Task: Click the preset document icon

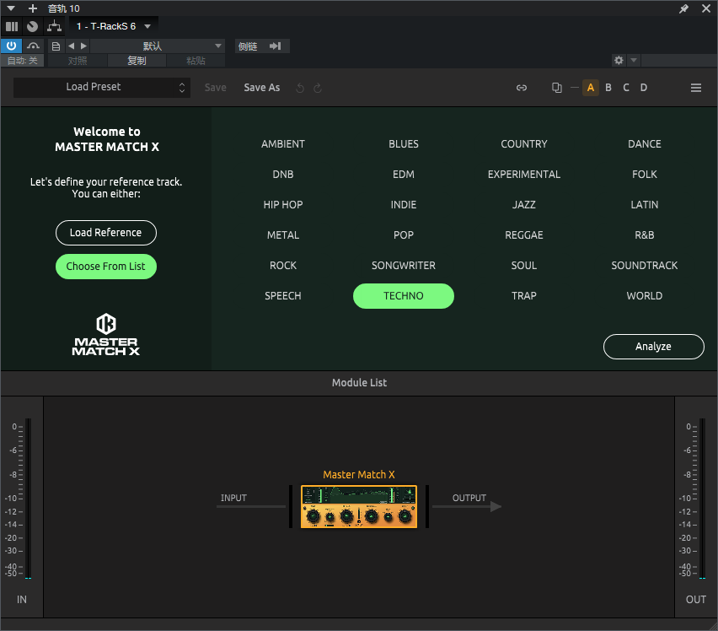Action: click(x=56, y=46)
